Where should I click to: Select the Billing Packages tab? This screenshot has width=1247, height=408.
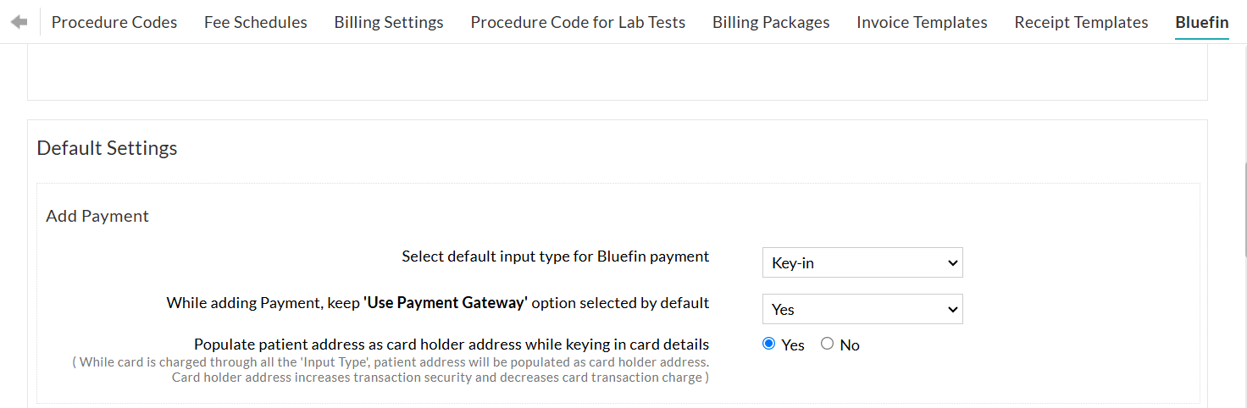coord(771,23)
